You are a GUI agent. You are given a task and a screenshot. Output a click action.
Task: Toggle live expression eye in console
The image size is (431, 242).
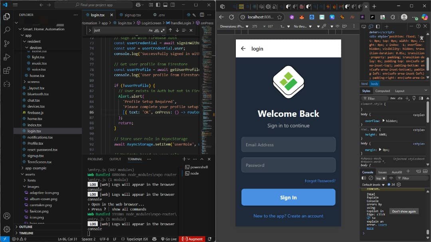click(391, 178)
